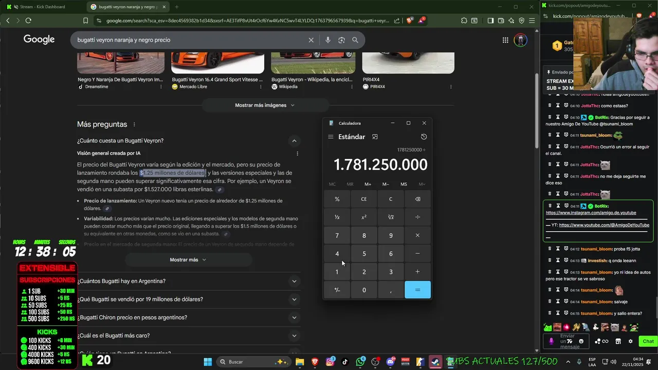658x370 pixels.
Task: Click the multiply key on Calculator
Action: click(417, 235)
